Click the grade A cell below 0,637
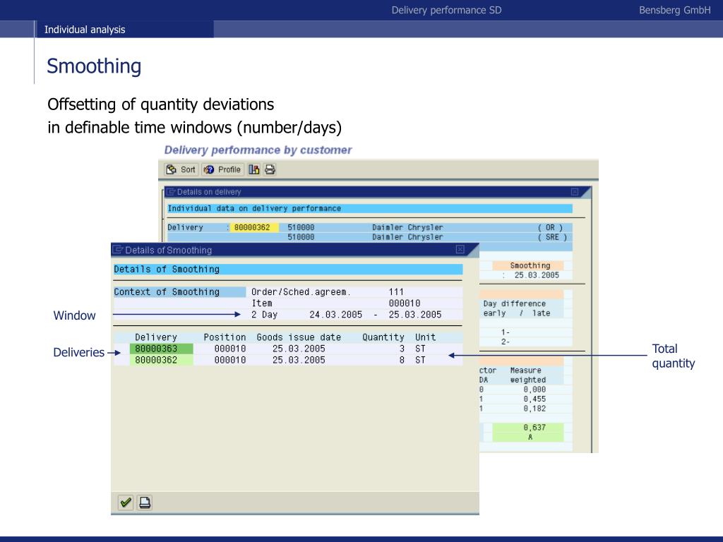 point(528,437)
